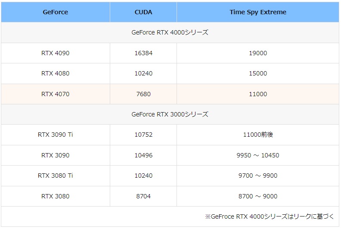This screenshot has height=229, width=341.
Task: Click the RTX 3080 Ti name cell
Action: pos(55,176)
